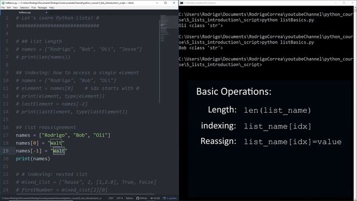Image resolution: width=357 pixels, height=201 pixels.
Task: Click the "# mixed_list" comment on line 23
Action: [x=86, y=182]
